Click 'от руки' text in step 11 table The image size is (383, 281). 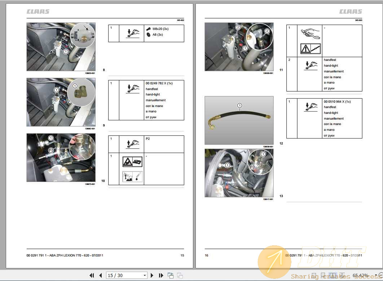point(329,88)
